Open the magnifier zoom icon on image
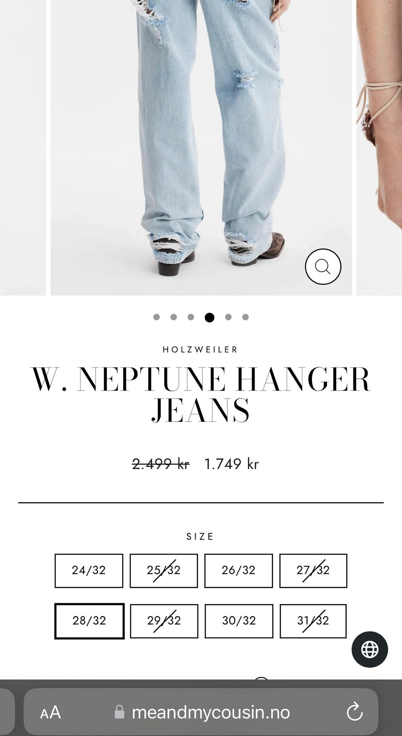The image size is (402, 736). (323, 266)
